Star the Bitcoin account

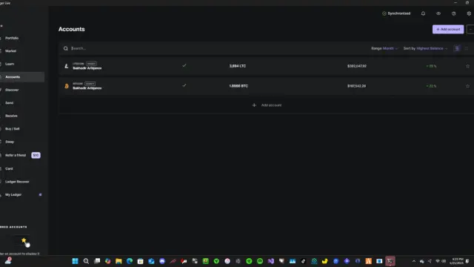pos(467,86)
